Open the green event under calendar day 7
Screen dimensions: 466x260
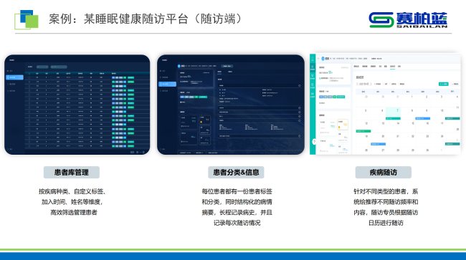pos(393,118)
